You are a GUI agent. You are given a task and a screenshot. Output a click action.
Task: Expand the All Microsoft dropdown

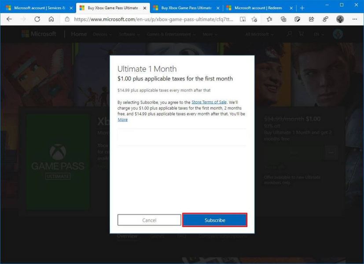(259, 34)
